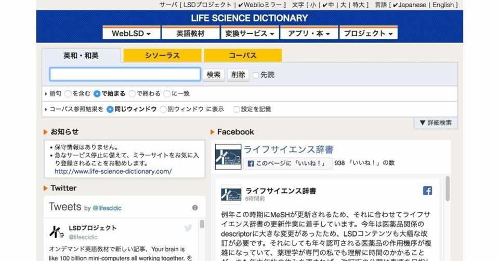Select the で始まる radio option
This screenshot has height=261, width=499.
click(97, 94)
